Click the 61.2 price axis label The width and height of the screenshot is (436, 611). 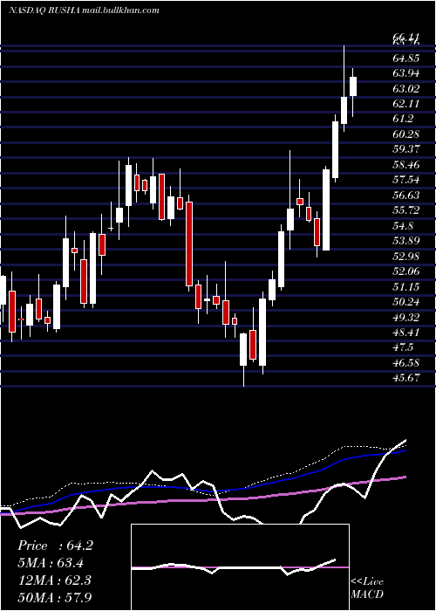[403, 120]
